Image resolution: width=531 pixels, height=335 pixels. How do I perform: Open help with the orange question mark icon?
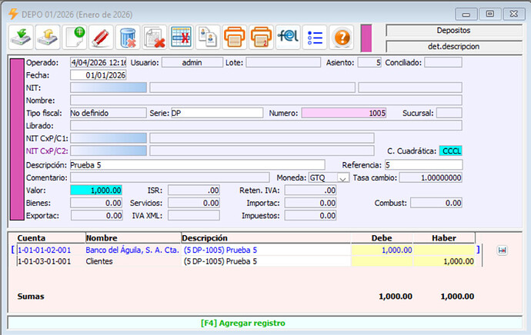(x=342, y=37)
